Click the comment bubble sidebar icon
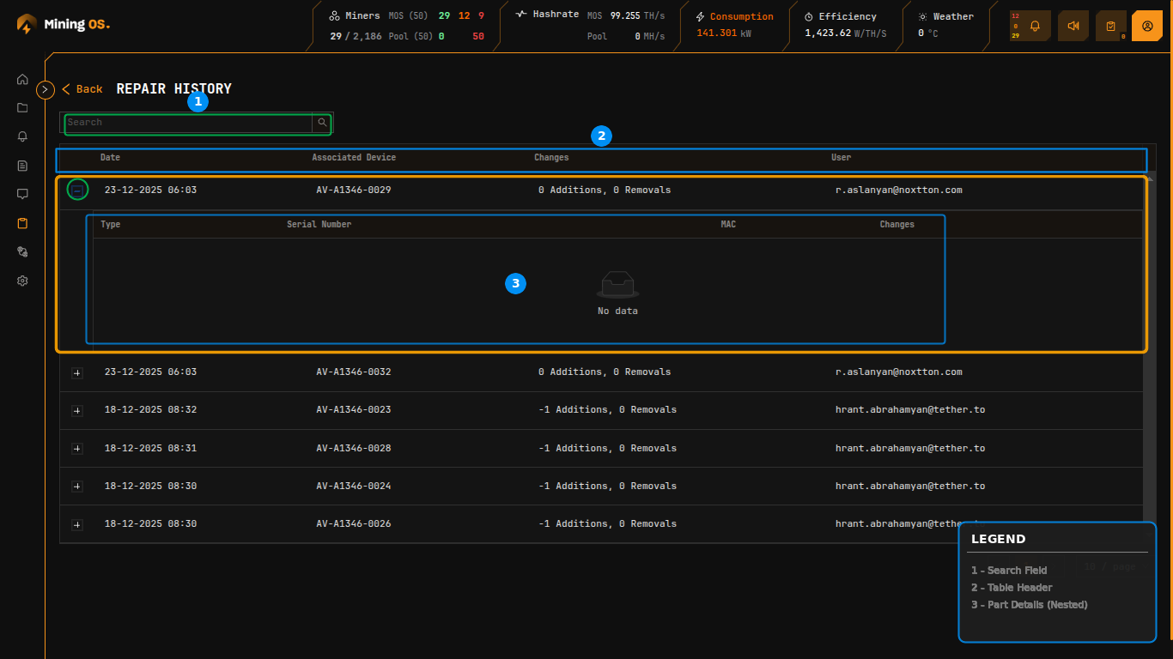This screenshot has width=1173, height=659. click(22, 194)
